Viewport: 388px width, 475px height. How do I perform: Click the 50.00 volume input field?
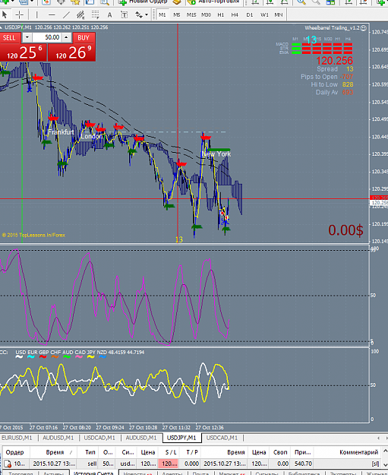(x=46, y=37)
